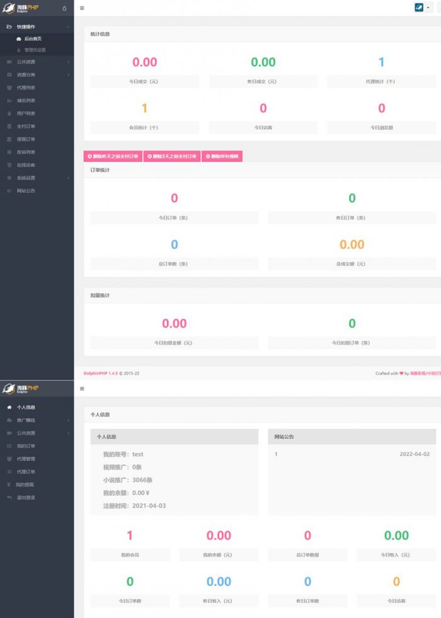Click the 支付订单 icon in the sidebar
The image size is (441, 618).
[9, 127]
